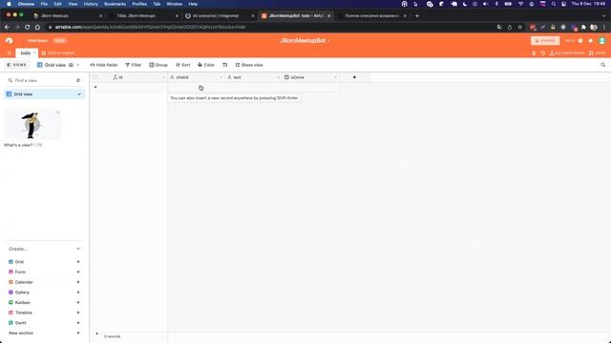Click the Airtable home logo
Viewport: 611px width, 343px height.
point(9,41)
